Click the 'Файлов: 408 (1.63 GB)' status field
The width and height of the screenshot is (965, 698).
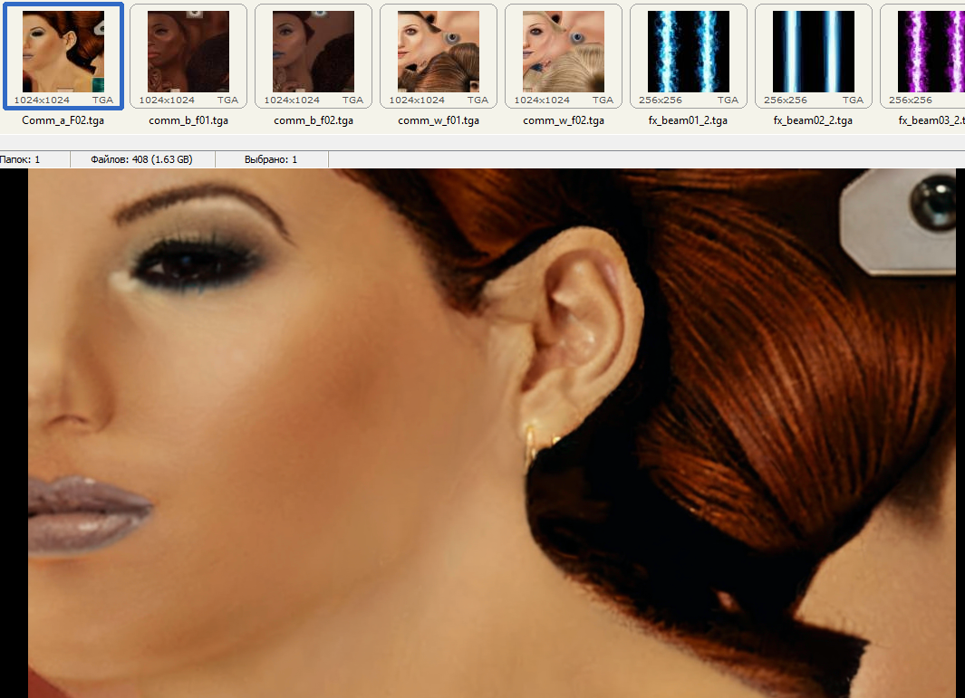[x=141, y=159]
